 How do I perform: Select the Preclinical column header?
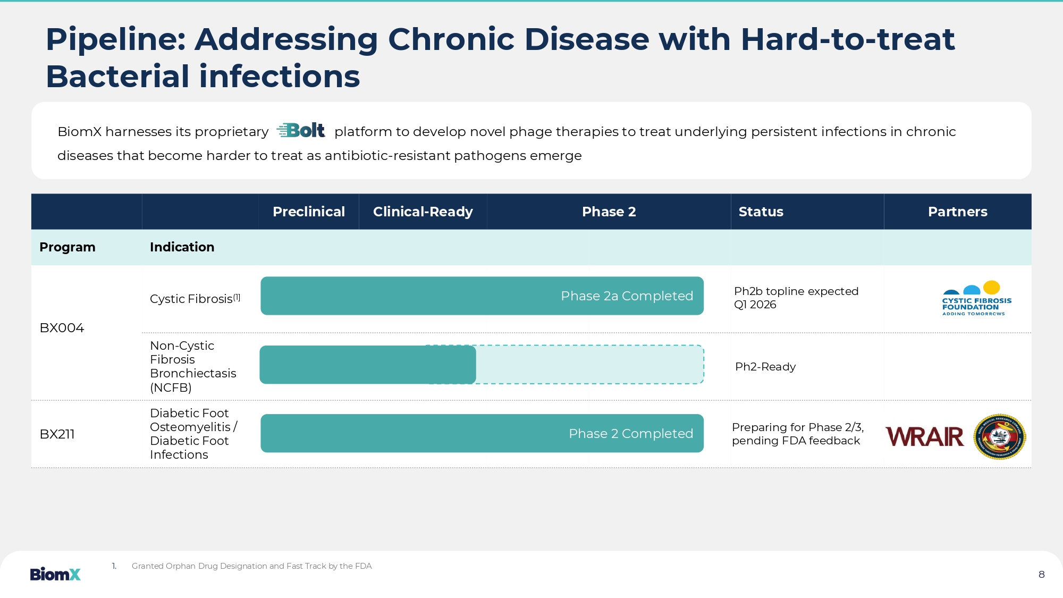tap(308, 212)
